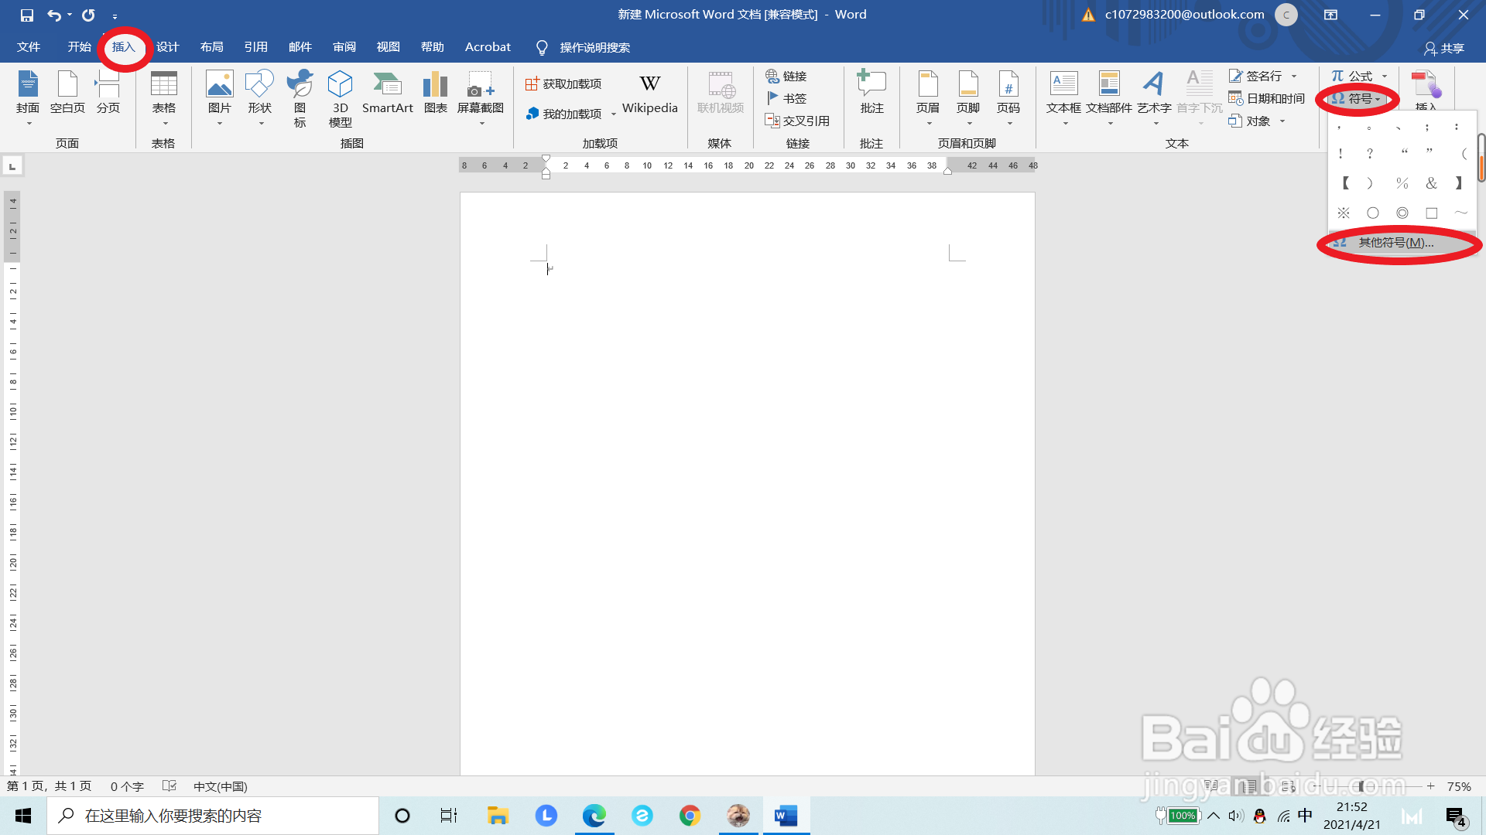
Task: Expand the Shapes (形状) dropdown
Action: (x=260, y=123)
